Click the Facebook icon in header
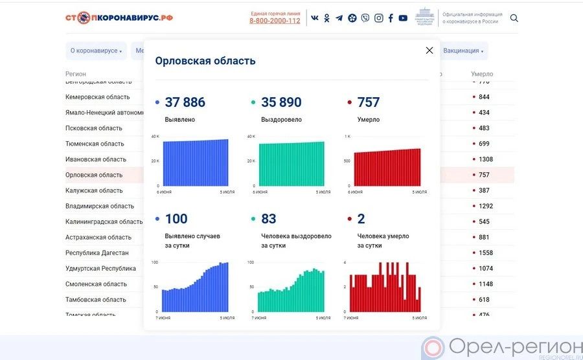 [391, 18]
